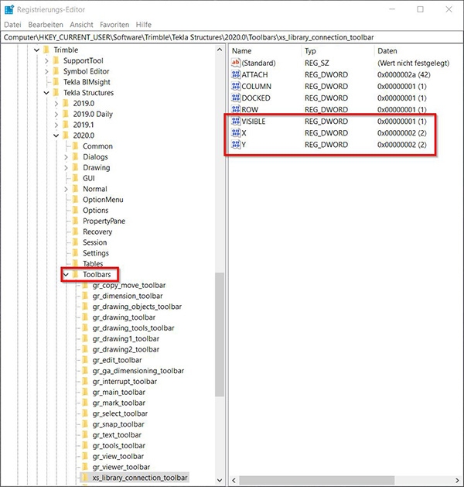This screenshot has height=487, width=464.
Task: Click the Tekla BIMsight folder icon
Action: (56, 82)
